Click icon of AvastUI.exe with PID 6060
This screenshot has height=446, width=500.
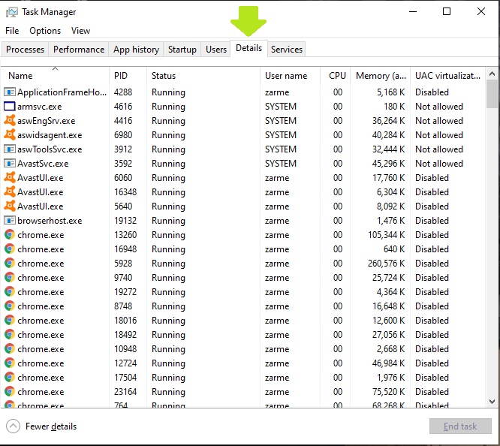click(x=10, y=177)
